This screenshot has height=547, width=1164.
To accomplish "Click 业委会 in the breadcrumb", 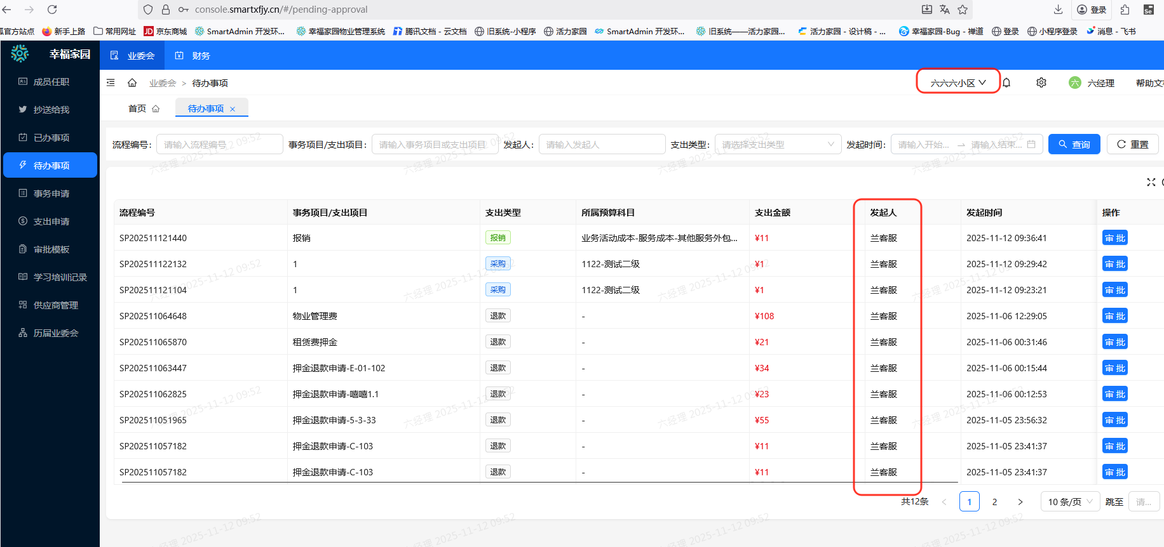I will [x=163, y=83].
